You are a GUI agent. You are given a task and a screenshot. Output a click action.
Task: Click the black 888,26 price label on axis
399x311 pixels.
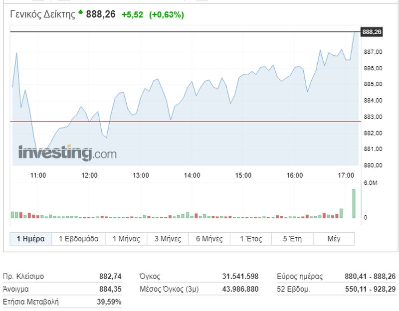tap(372, 32)
